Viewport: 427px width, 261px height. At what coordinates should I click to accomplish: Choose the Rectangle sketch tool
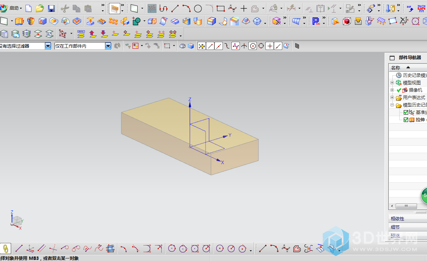click(x=221, y=9)
